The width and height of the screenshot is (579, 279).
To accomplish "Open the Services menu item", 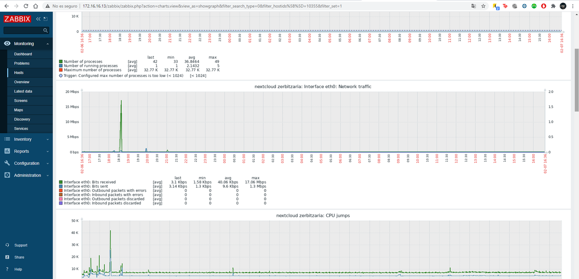I will (21, 128).
